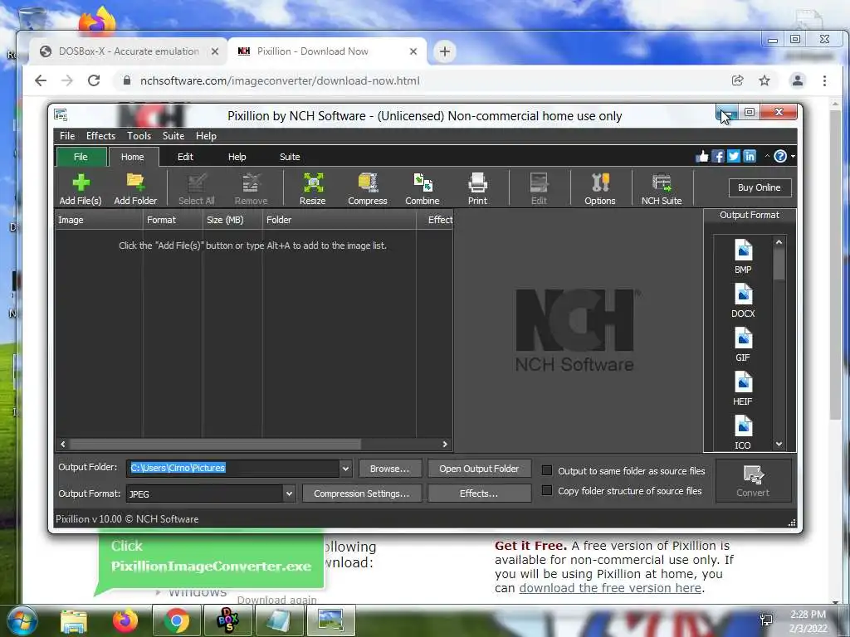Screen dimensions: 850x637
Task: Select ICO output format icon
Action: point(743,431)
